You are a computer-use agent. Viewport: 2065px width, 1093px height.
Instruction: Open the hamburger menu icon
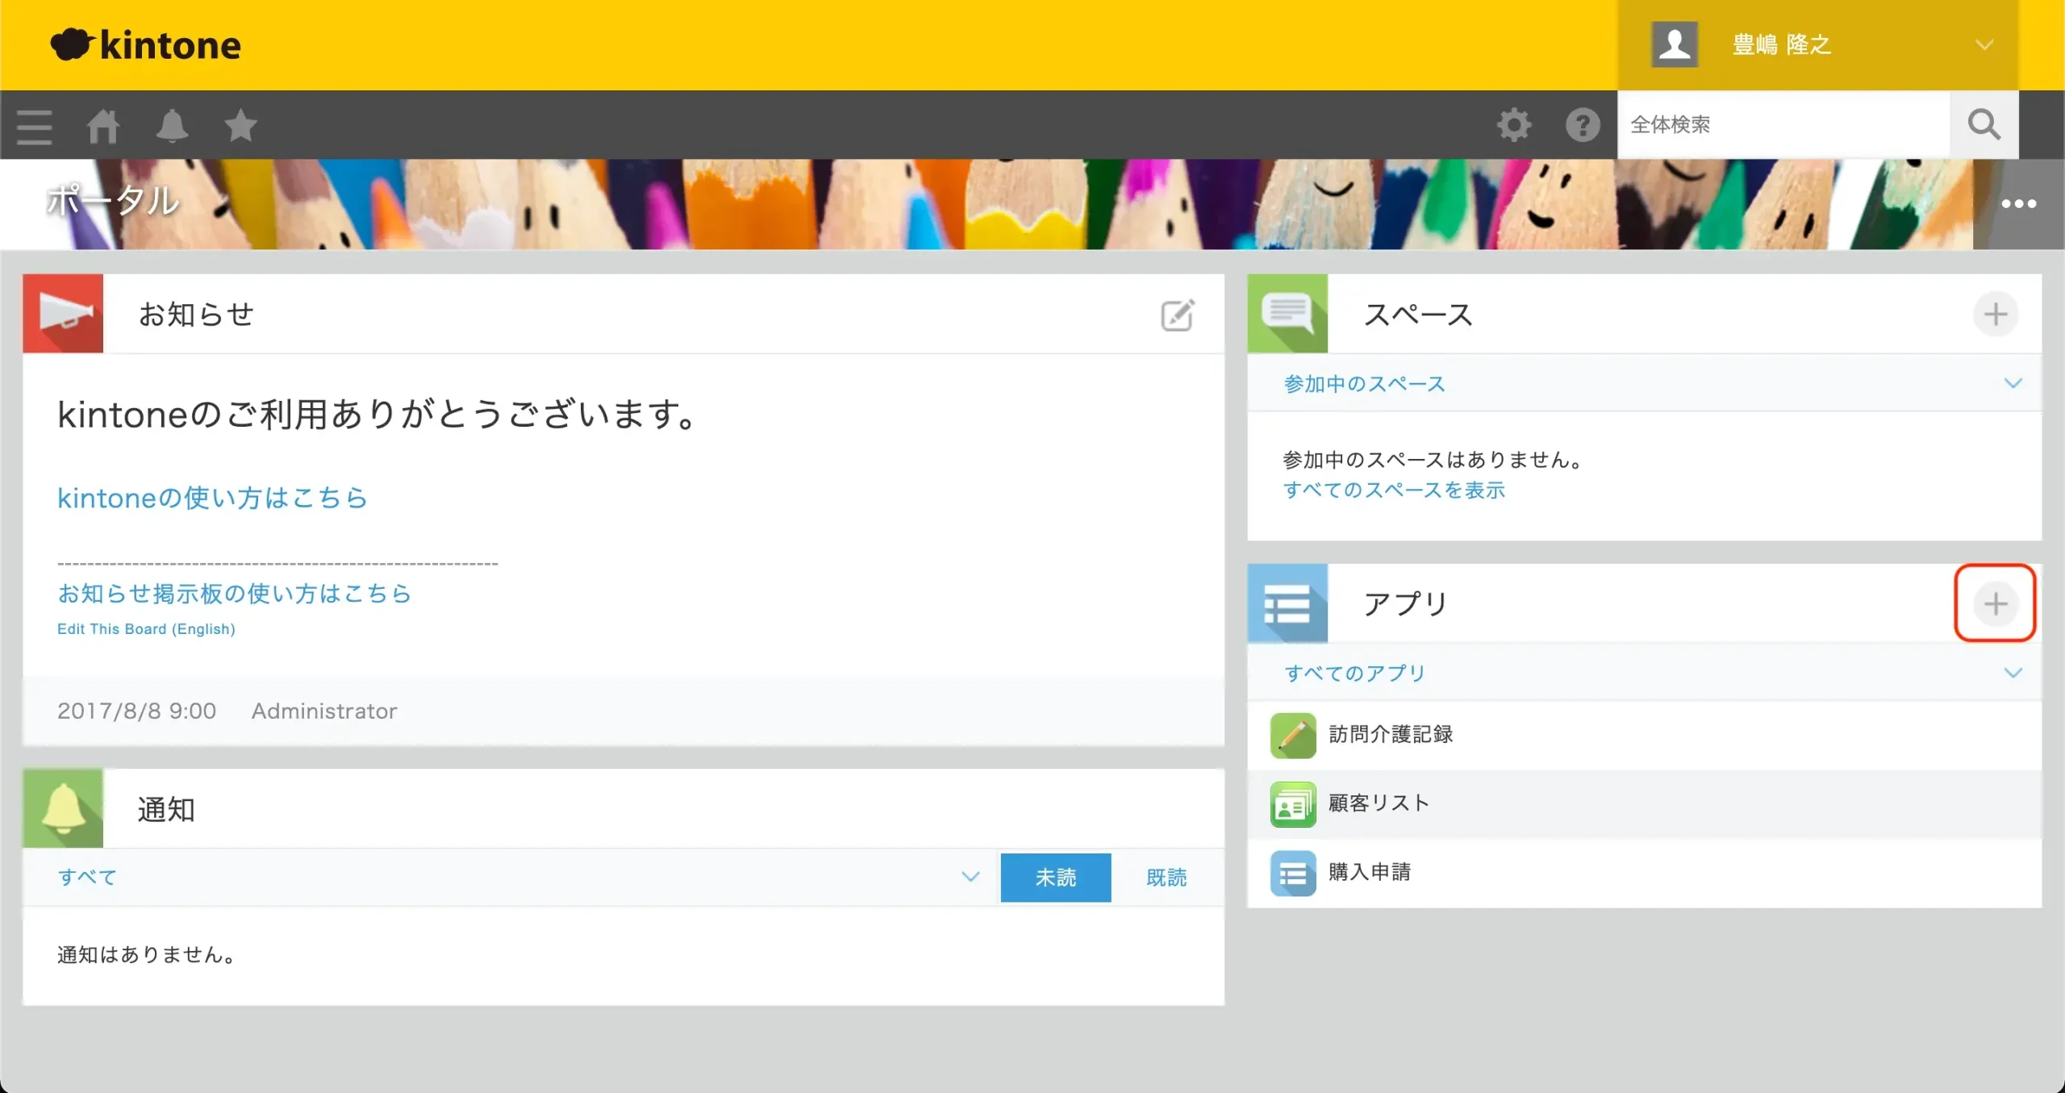point(34,127)
